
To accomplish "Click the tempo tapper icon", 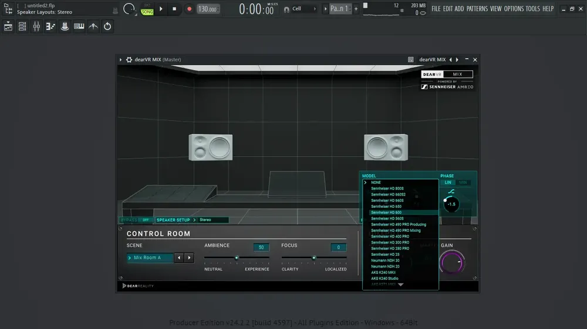I will click(x=93, y=26).
